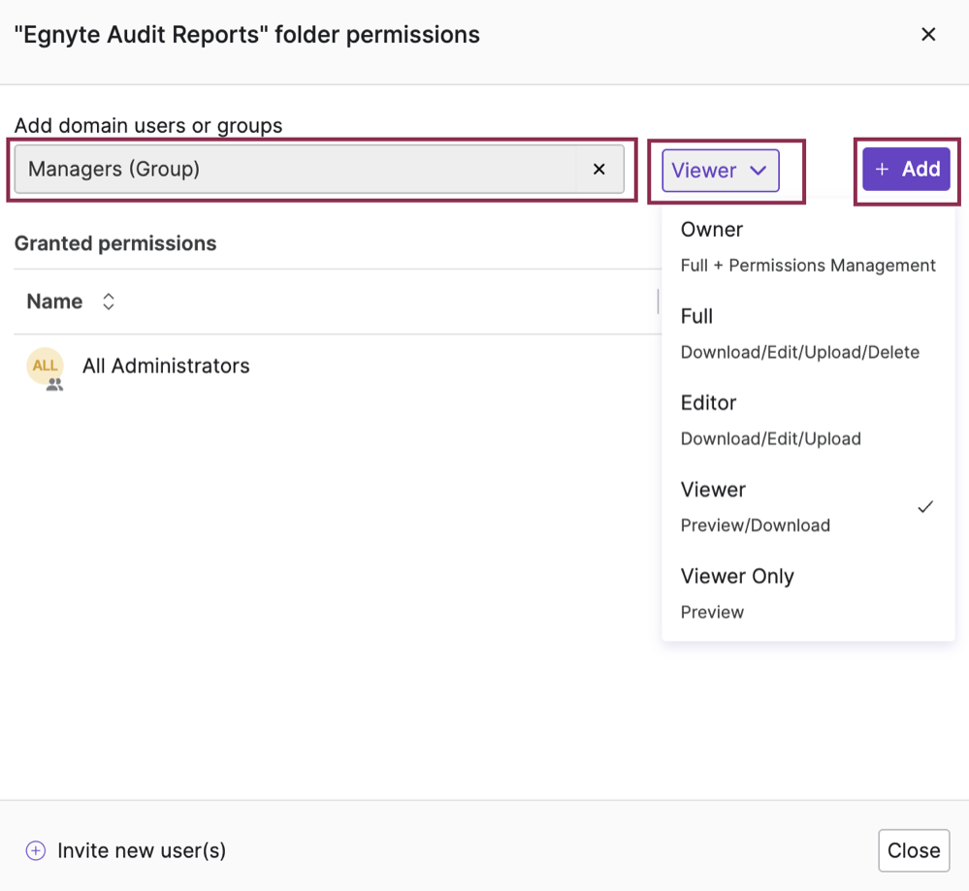Click the checkmark beside the Viewer option
This screenshot has width=969, height=891.
925,506
